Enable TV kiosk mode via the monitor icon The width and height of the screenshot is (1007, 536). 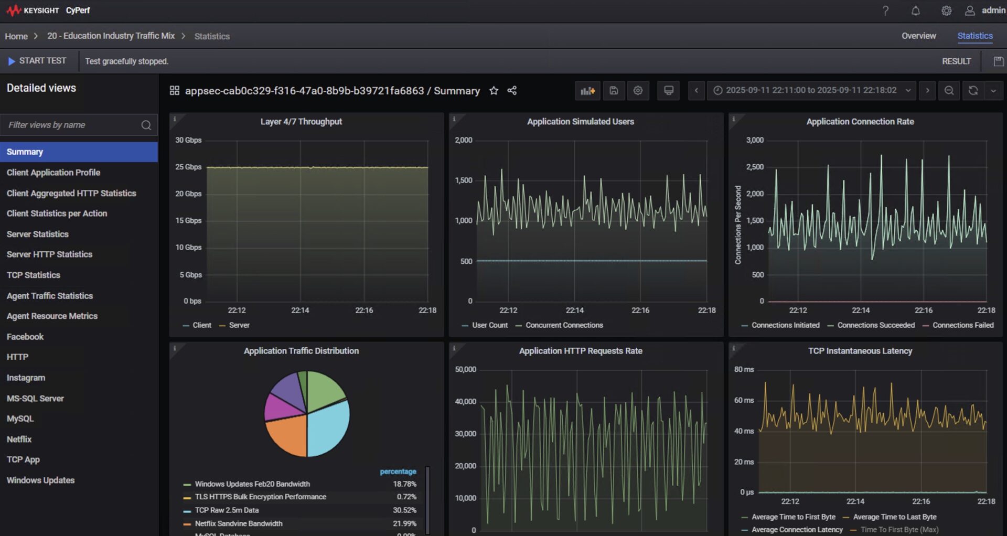(x=668, y=90)
